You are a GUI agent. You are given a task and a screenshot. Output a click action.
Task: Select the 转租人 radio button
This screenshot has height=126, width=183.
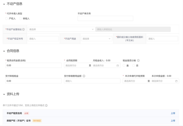(x=21, y=19)
